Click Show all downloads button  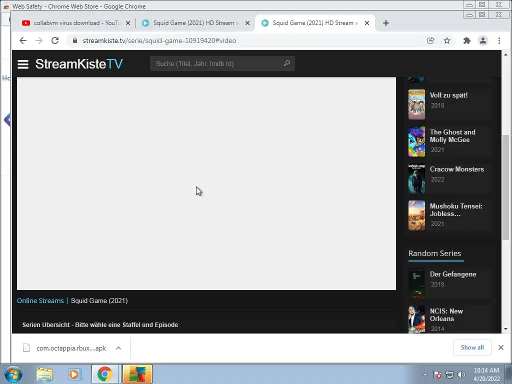tap(472, 347)
